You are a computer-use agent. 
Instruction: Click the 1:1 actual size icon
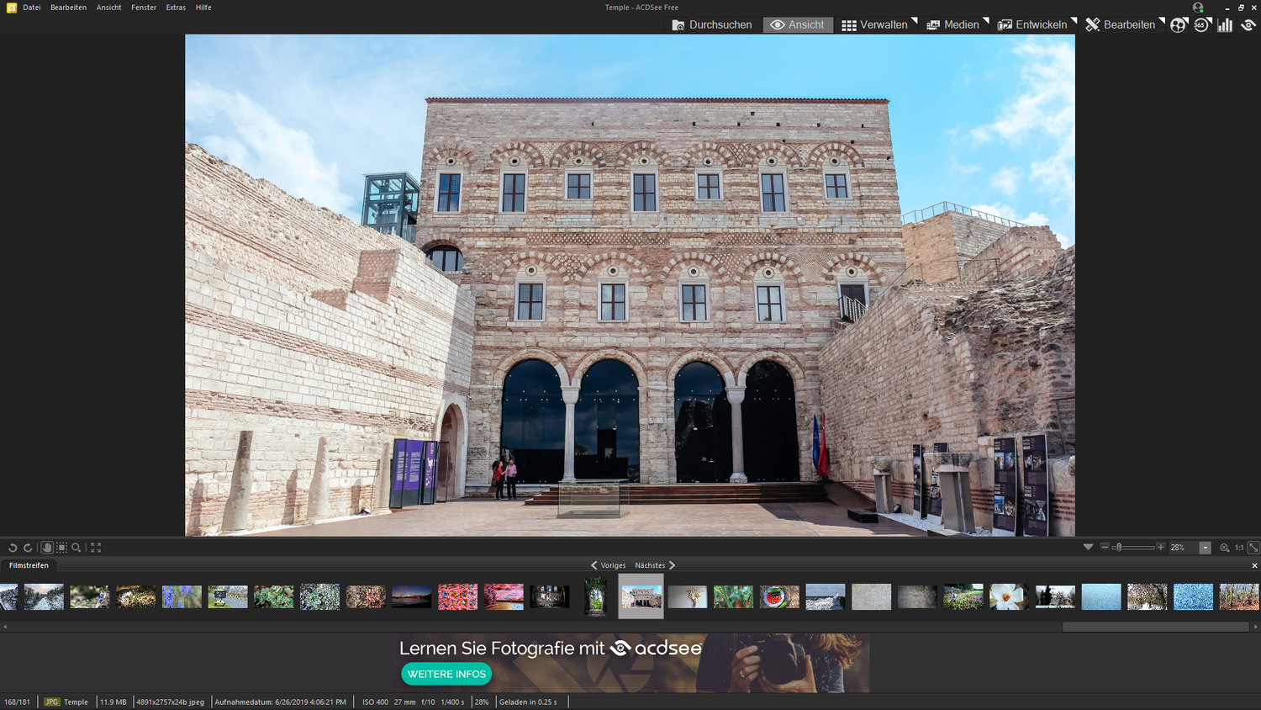(1238, 547)
